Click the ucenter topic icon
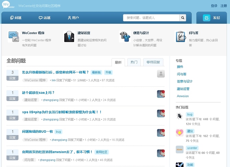The width and height of the screenshot is (230, 167). 180,149
